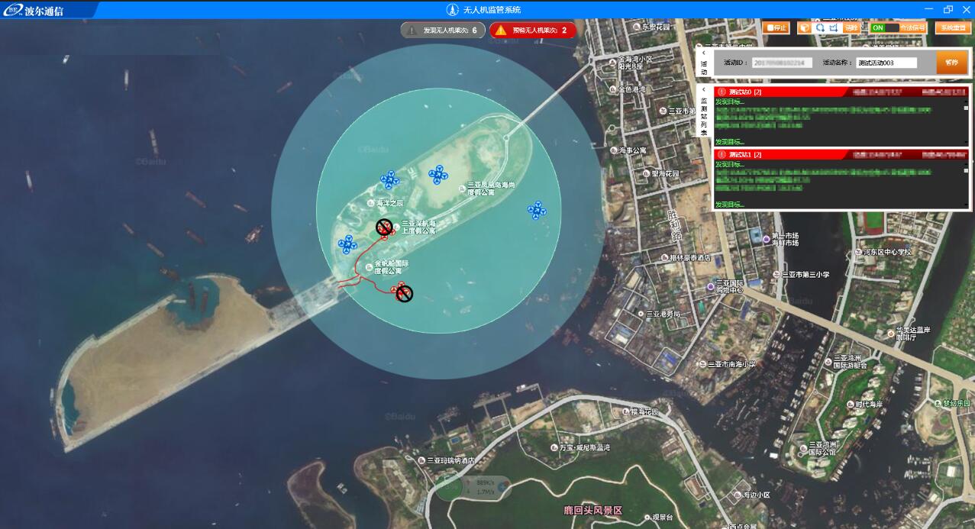Click the circular refresh arrows icon
Image resolution: width=975 pixels, height=529 pixels.
point(820,27)
